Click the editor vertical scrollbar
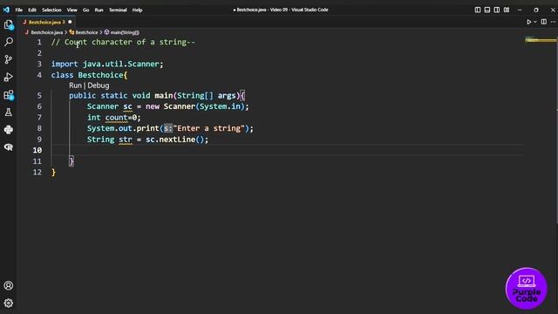 (556, 130)
